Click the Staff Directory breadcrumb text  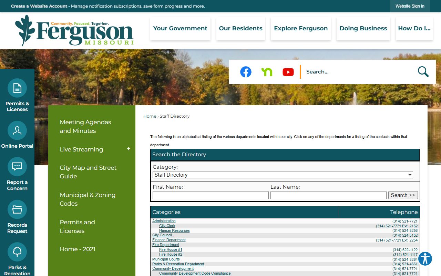(x=175, y=116)
